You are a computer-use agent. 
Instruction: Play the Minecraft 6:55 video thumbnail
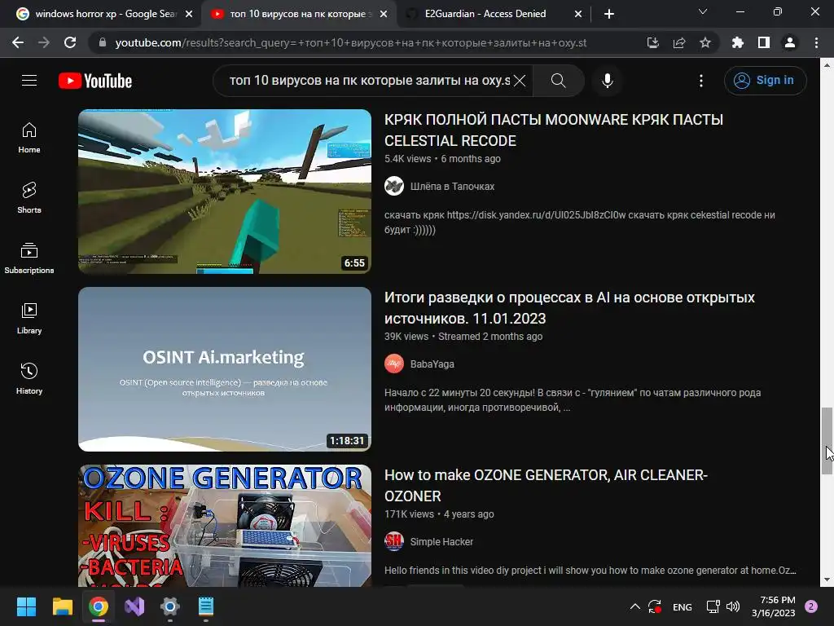(x=225, y=192)
